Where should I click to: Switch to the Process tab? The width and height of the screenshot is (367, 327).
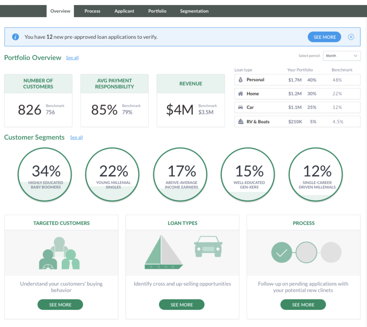tap(92, 11)
